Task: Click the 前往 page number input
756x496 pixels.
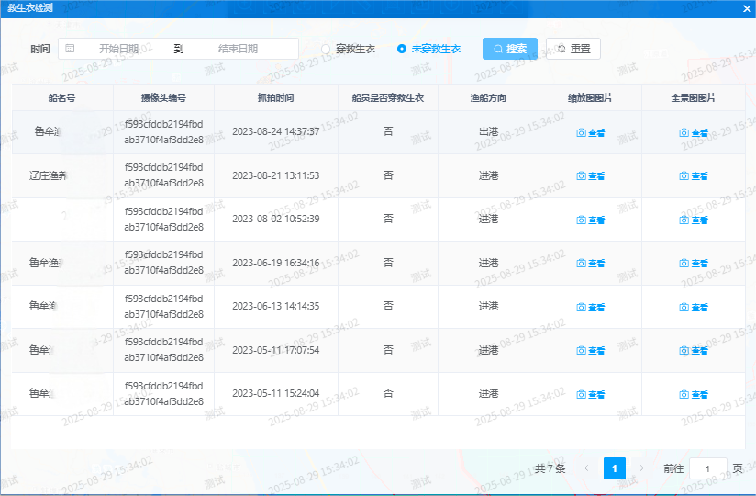Action: point(707,468)
